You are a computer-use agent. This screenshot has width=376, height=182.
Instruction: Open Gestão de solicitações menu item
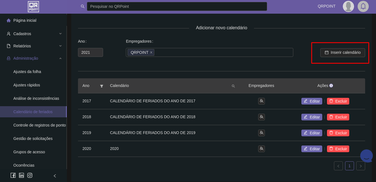pyautogui.click(x=33, y=139)
